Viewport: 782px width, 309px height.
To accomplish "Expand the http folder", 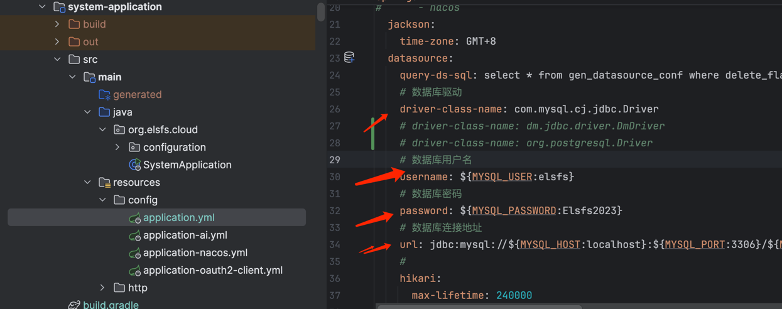I will [x=102, y=288].
